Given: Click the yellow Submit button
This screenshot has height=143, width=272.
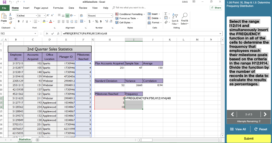Looking at the screenshot, I should [x=249, y=138].
